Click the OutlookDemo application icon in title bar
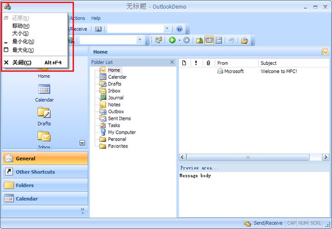Image resolution: width=332 pixels, height=229 pixels. point(7,6)
